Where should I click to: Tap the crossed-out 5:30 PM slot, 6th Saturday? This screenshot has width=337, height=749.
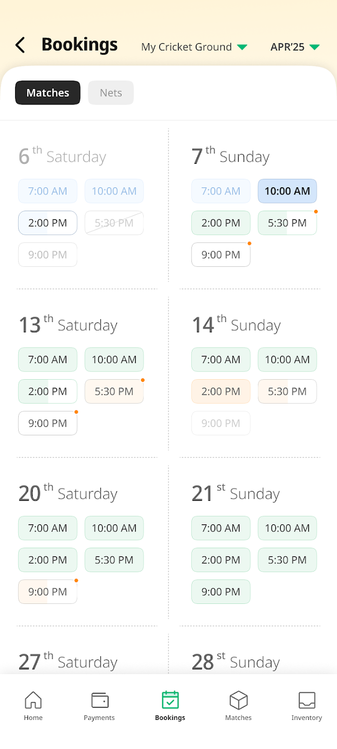114,223
